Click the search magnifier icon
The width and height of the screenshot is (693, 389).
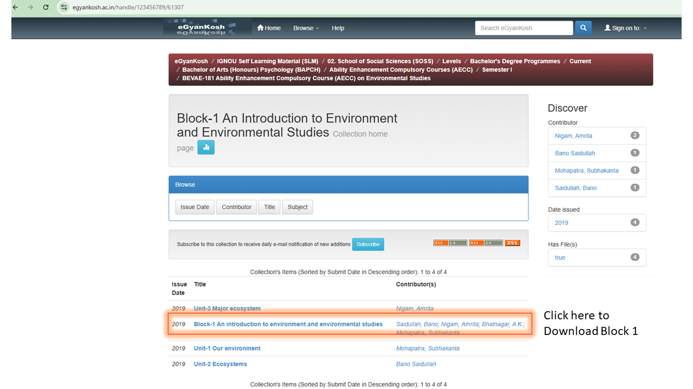[x=583, y=28]
